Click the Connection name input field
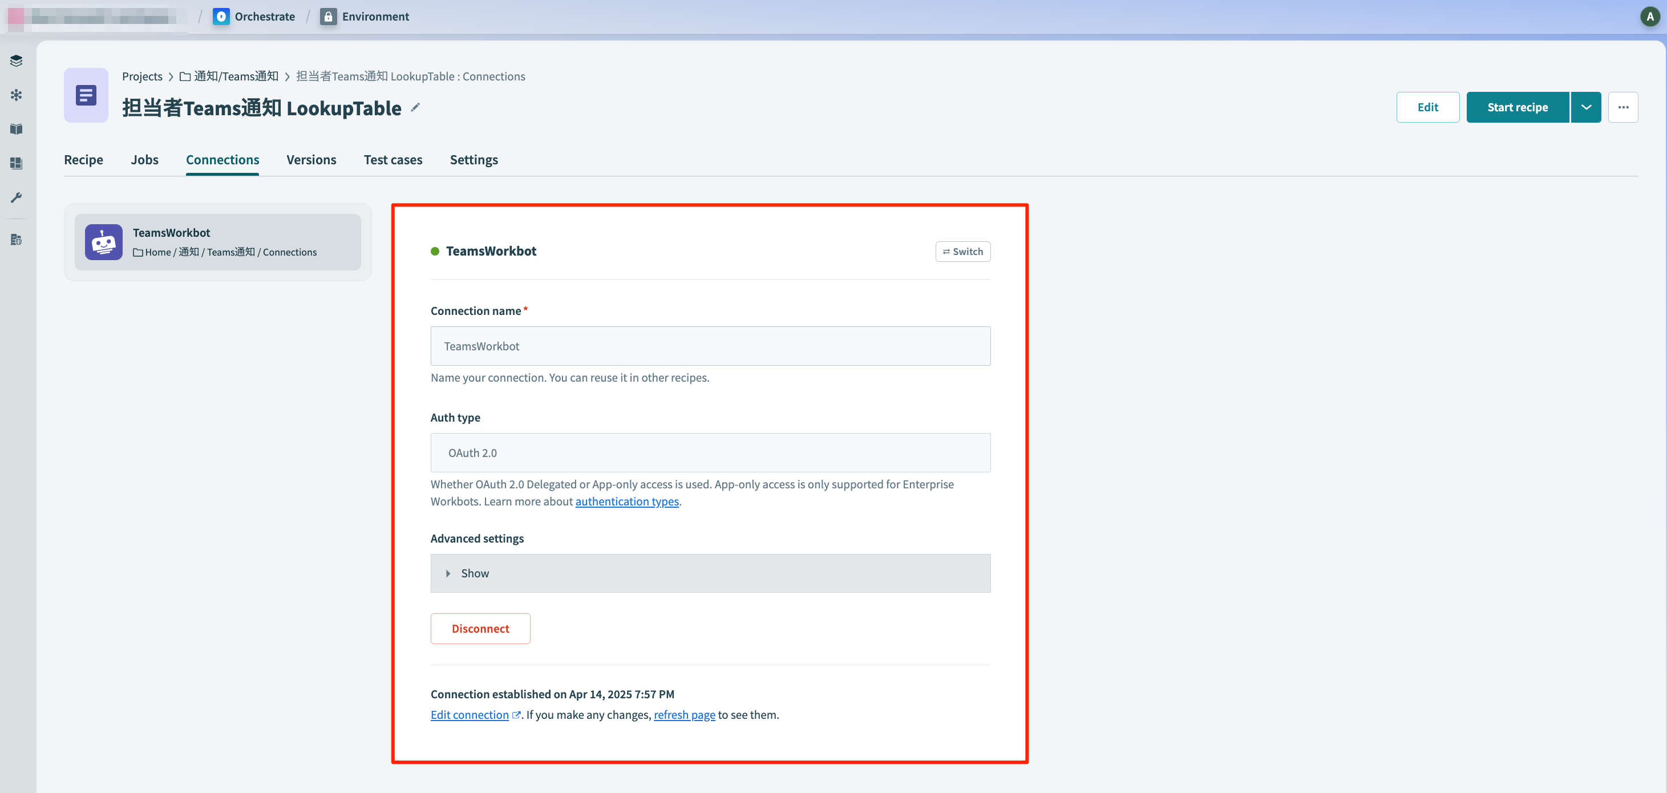 [x=710, y=346]
